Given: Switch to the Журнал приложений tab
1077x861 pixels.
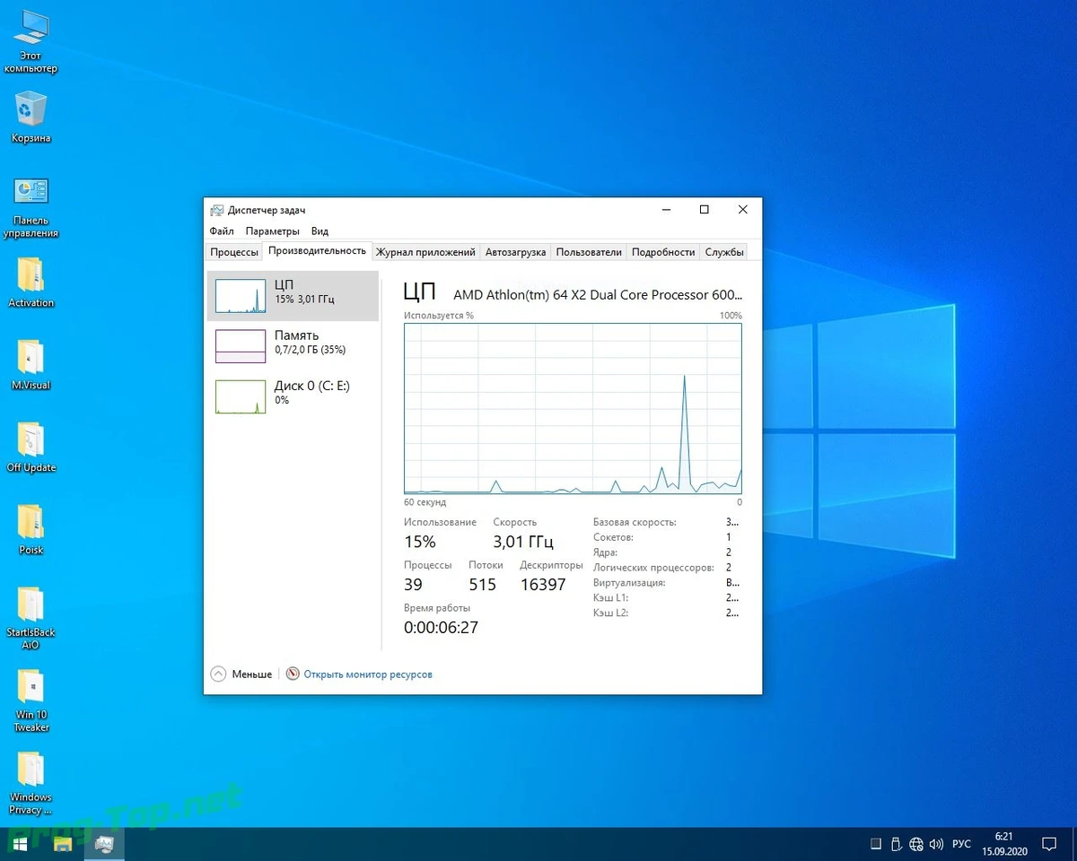Looking at the screenshot, I should (x=425, y=252).
